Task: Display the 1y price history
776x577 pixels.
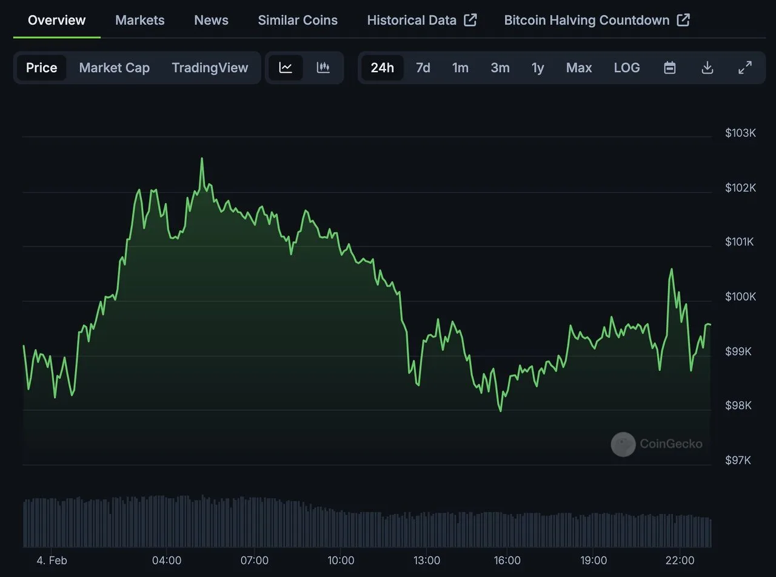Action: pos(538,67)
